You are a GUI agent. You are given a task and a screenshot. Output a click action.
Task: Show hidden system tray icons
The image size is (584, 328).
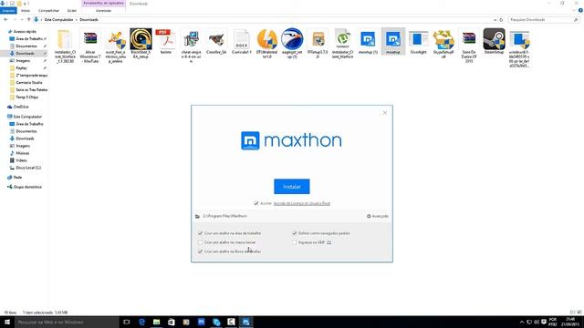pos(521,322)
